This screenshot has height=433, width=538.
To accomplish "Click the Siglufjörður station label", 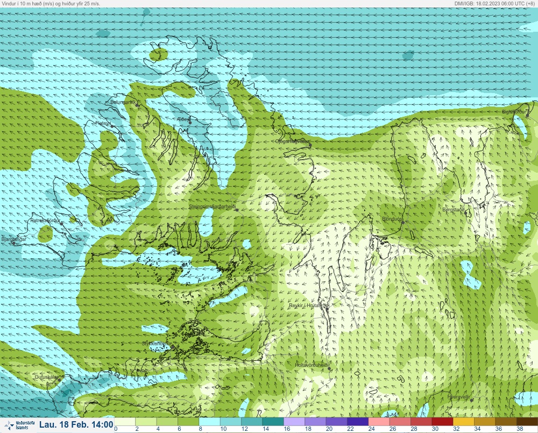I will 514,112.
